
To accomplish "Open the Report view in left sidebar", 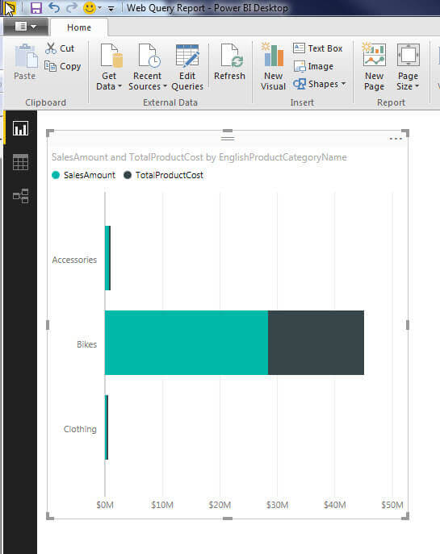I will (20, 128).
